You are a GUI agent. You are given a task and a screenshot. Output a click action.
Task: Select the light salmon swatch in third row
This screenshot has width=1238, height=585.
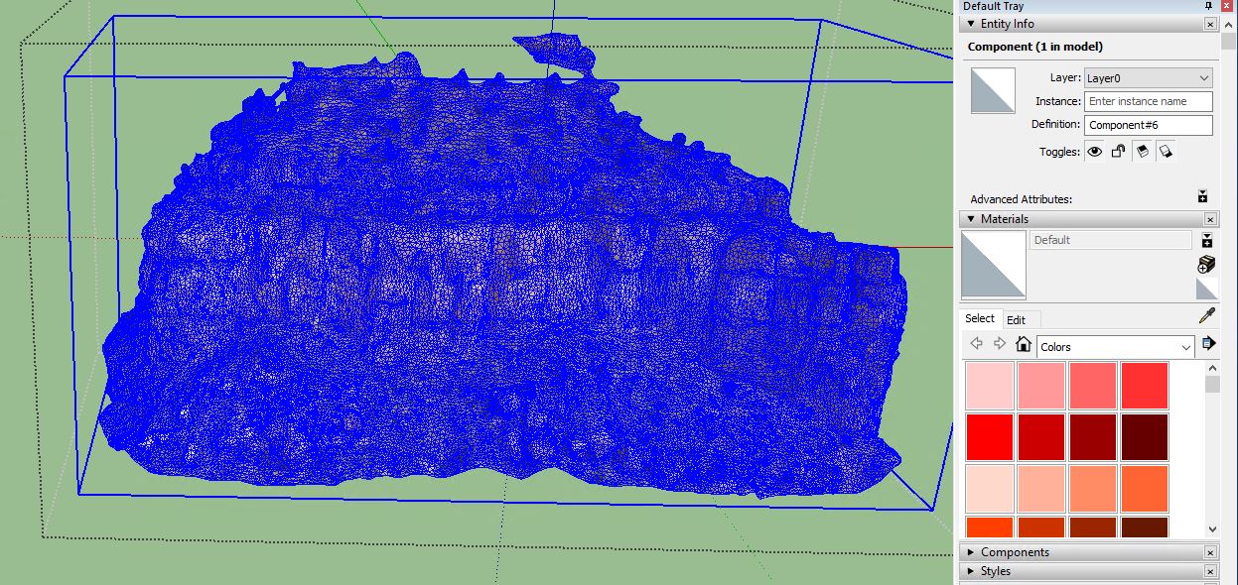click(1040, 489)
